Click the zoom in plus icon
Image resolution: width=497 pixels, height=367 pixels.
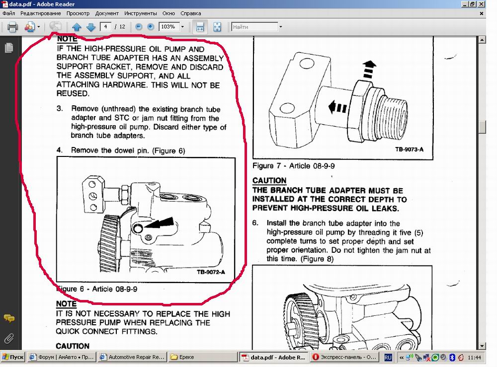(150, 27)
